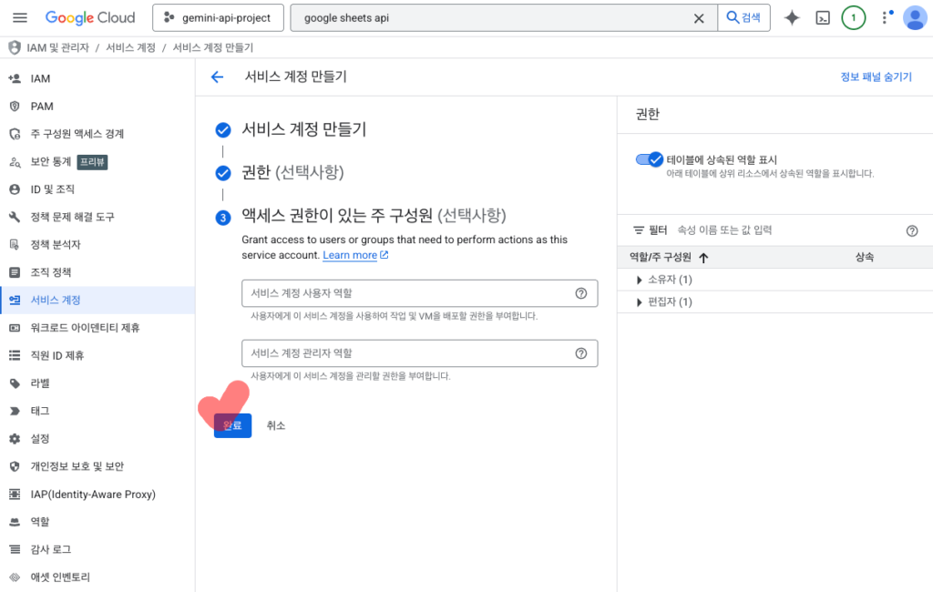933x592 pixels.
Task: Expand the 소유자 (1) role row
Action: [640, 280]
